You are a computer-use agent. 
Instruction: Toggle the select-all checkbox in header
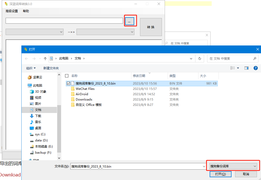coord(67,76)
